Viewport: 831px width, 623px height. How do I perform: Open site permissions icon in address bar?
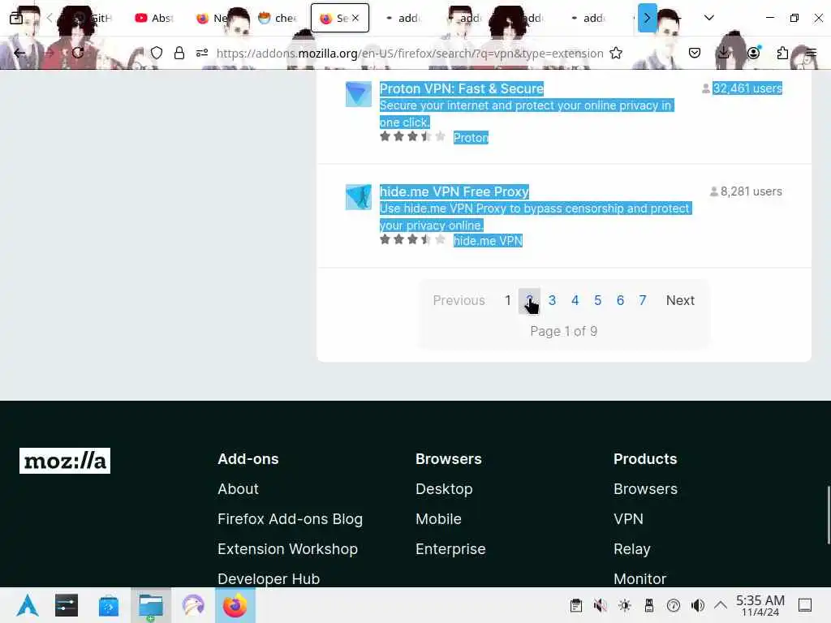tap(202, 53)
